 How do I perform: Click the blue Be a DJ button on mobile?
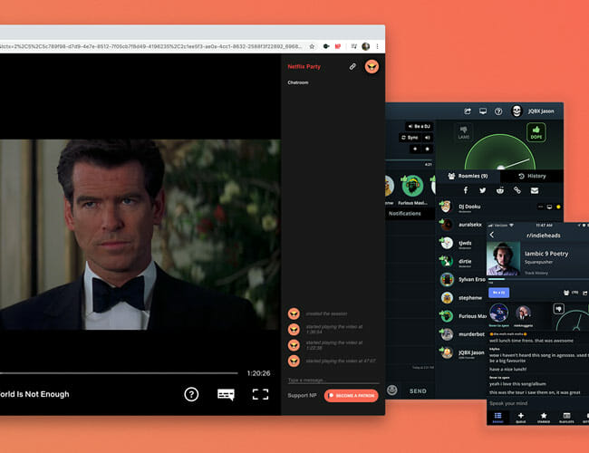pos(499,293)
